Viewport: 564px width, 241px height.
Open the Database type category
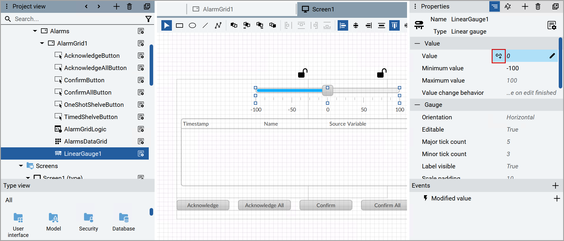pyautogui.click(x=124, y=222)
